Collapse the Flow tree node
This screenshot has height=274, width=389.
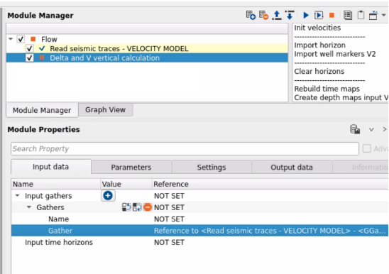click(x=11, y=39)
